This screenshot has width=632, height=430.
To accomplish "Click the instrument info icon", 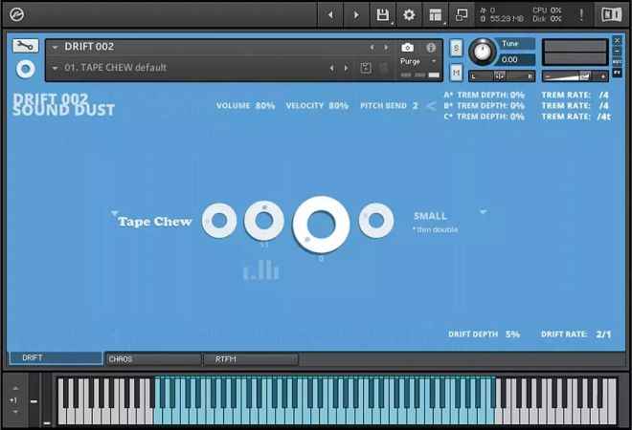I will (x=431, y=48).
